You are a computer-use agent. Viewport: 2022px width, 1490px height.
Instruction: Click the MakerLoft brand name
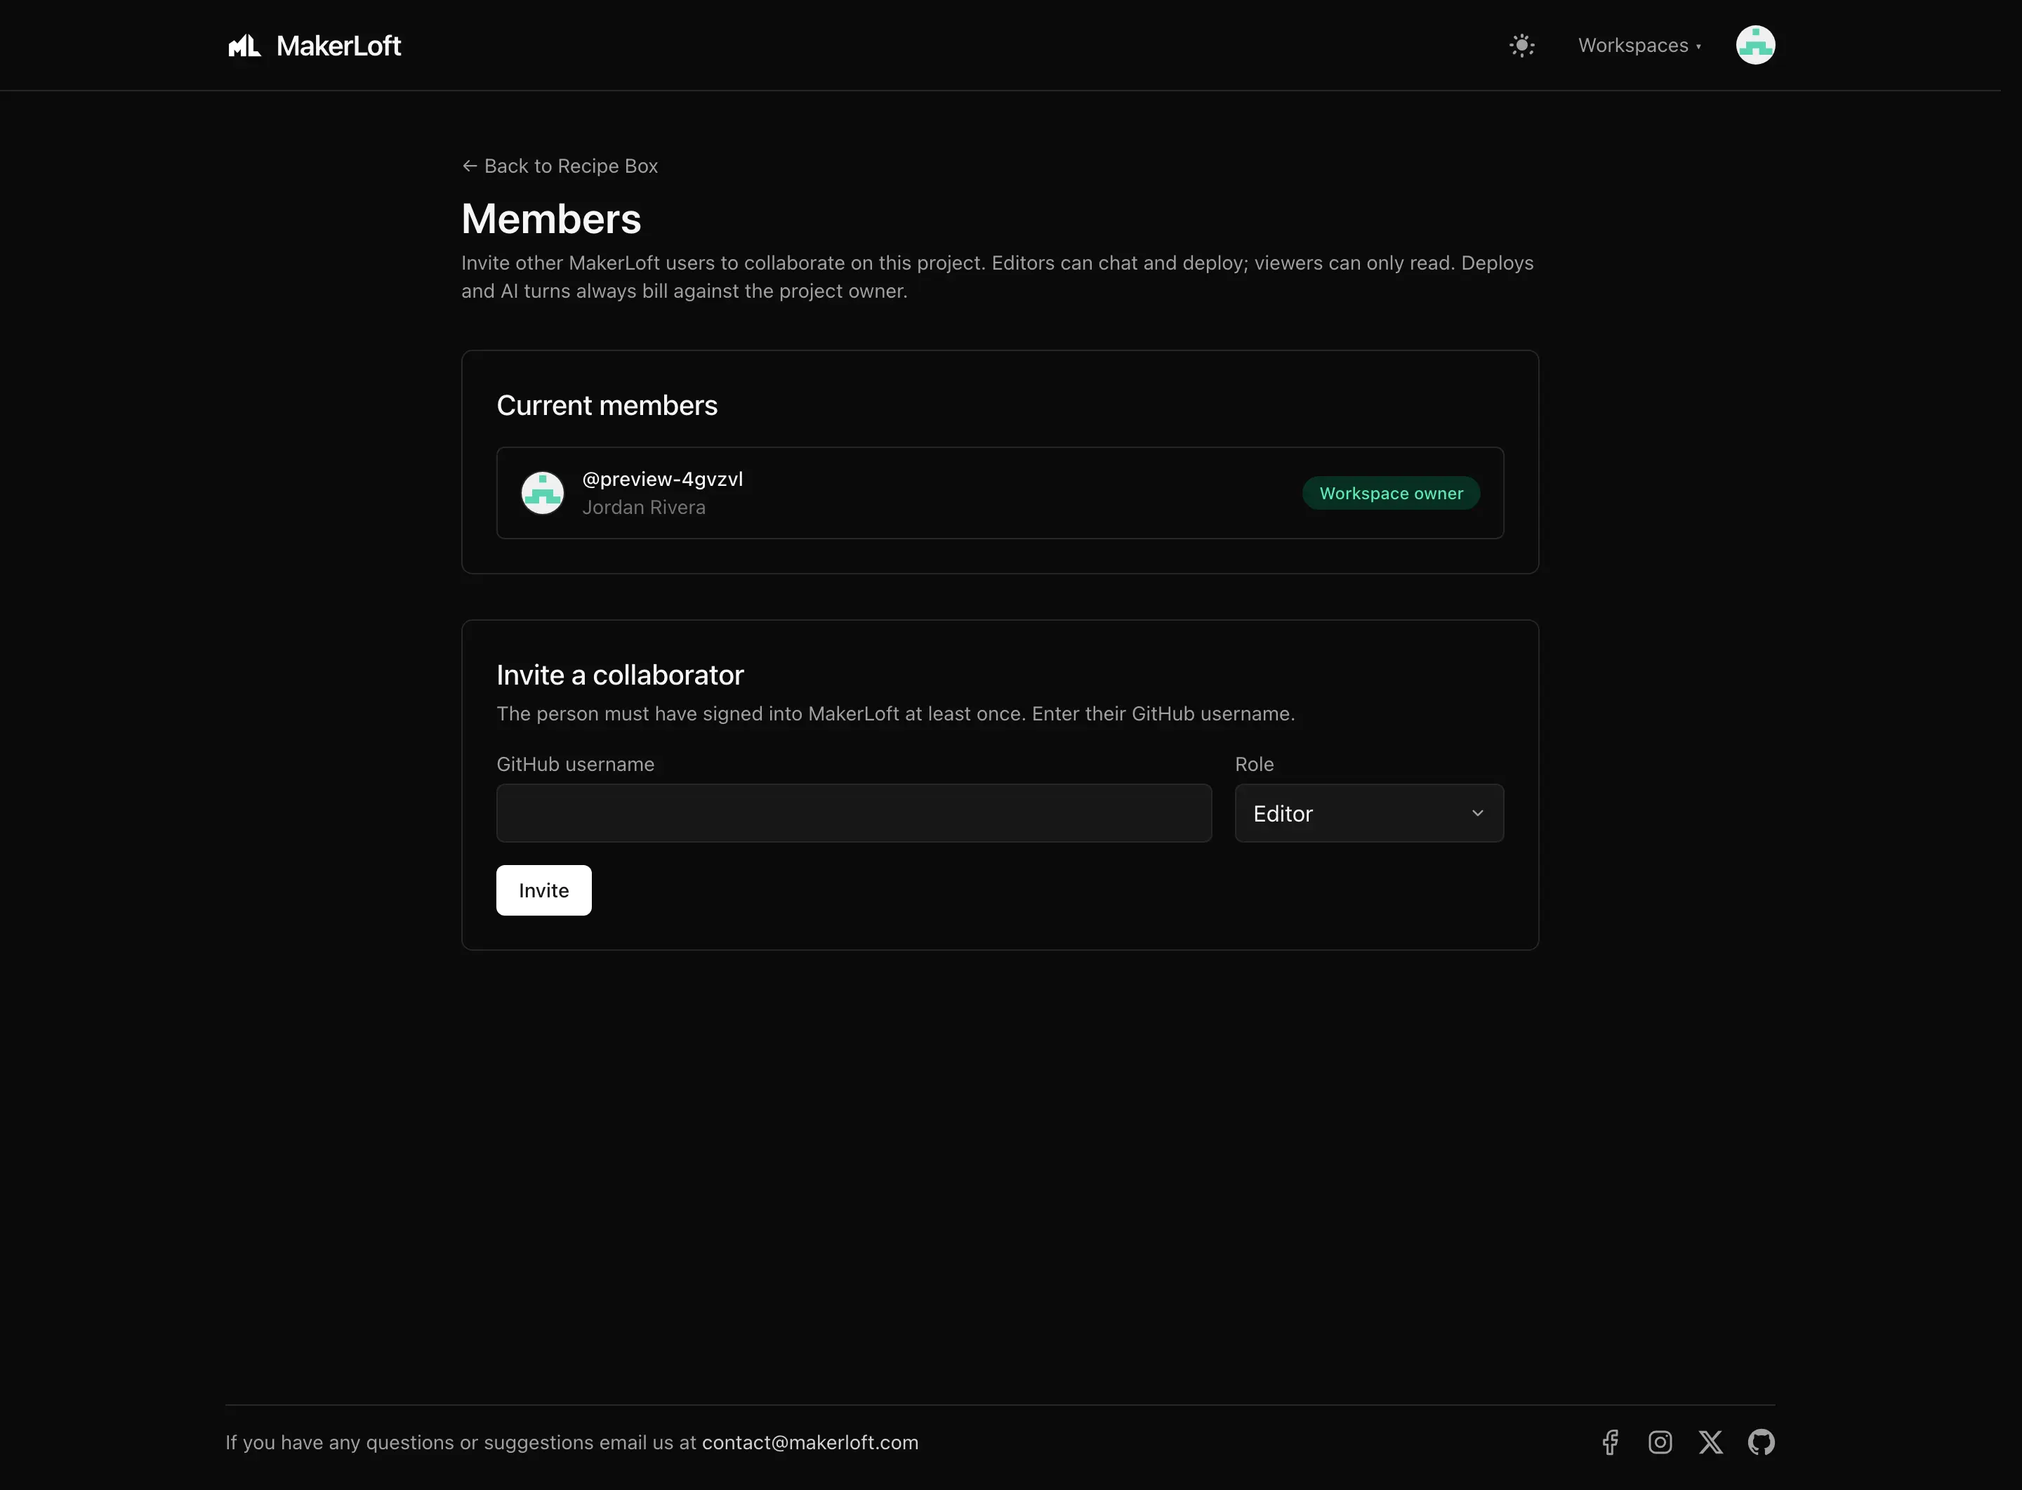pyautogui.click(x=338, y=46)
